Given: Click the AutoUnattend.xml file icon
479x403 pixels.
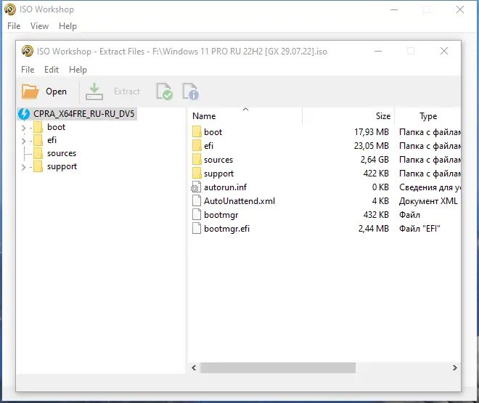Looking at the screenshot, I should pyautogui.click(x=197, y=200).
